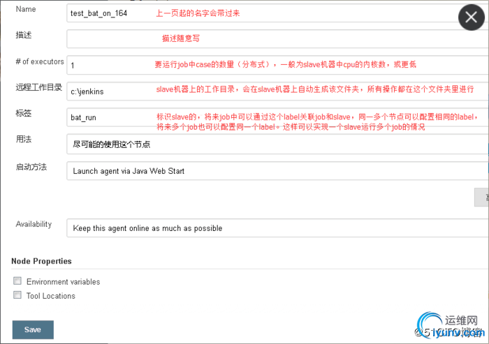Open the Availability dropdown
The height and width of the screenshot is (344, 489).
277,227
